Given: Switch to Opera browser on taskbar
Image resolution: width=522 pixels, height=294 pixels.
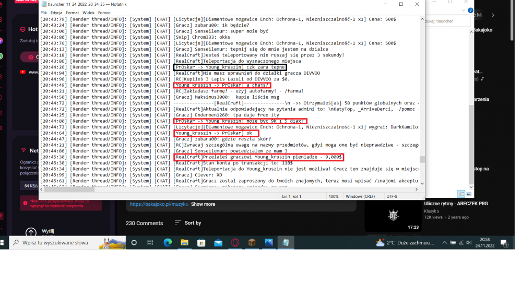Looking at the screenshot, I should 235,243.
